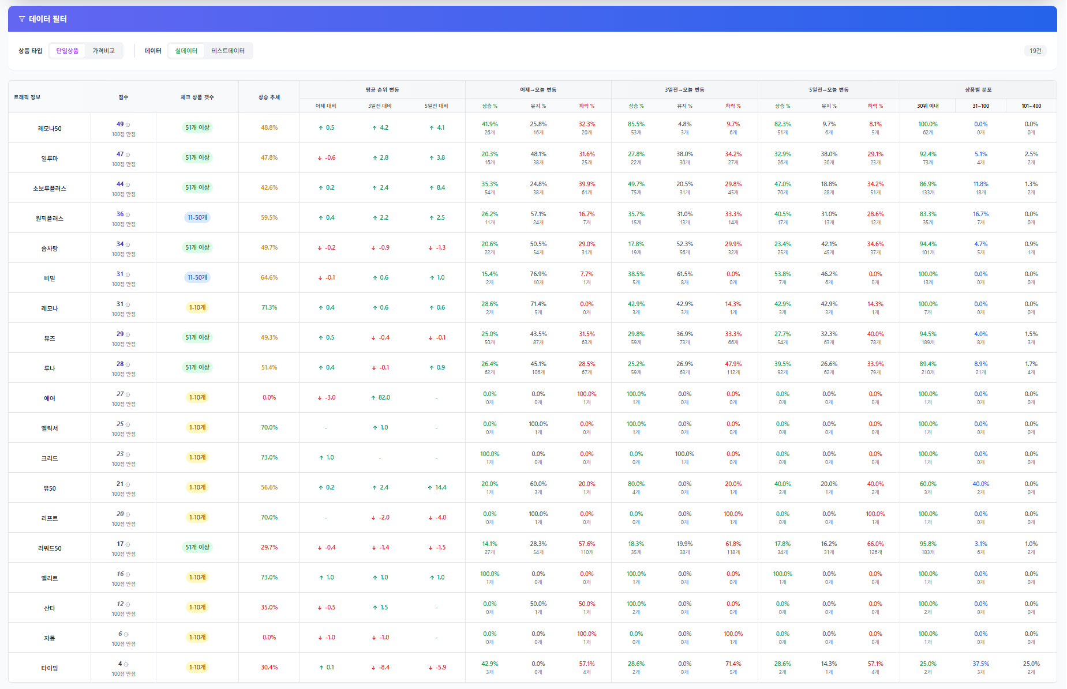Click the -8.4 three-day change in 타이밍 row
Viewport: 1067px width, 689px height.
tap(380, 667)
